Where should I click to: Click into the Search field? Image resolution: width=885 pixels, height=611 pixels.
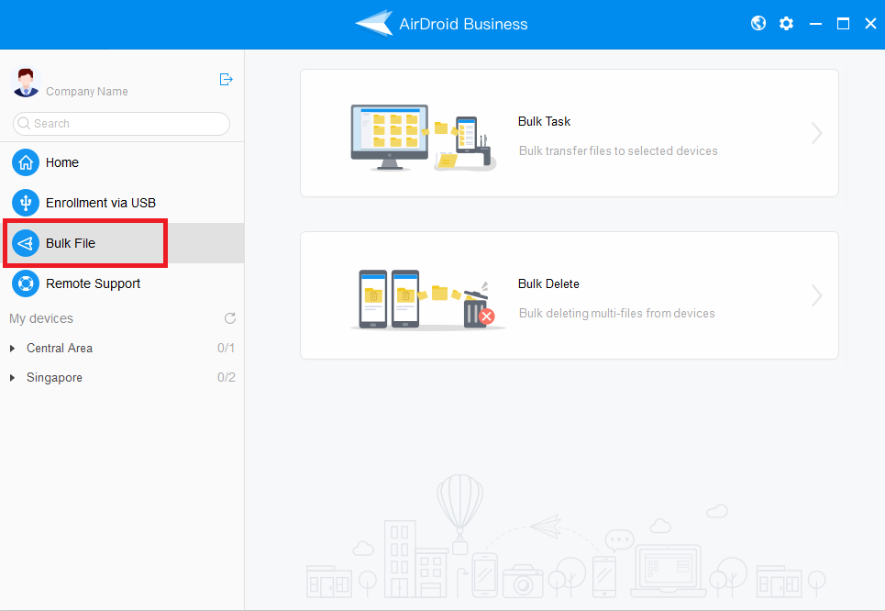tap(121, 124)
